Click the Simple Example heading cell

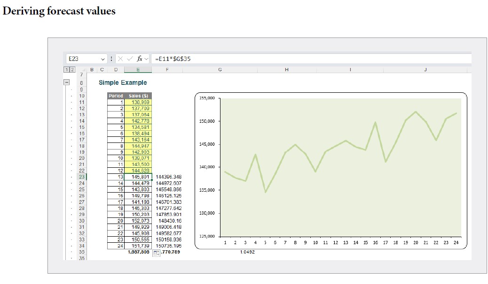[123, 82]
